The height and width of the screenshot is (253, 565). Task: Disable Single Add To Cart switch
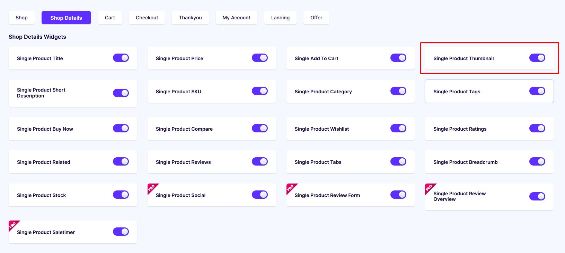(398, 58)
